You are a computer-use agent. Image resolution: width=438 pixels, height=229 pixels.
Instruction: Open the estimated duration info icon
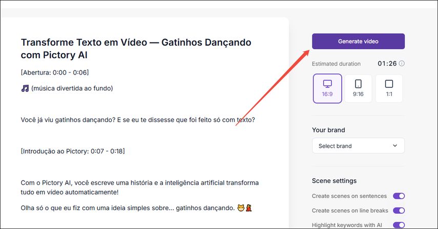pos(402,63)
